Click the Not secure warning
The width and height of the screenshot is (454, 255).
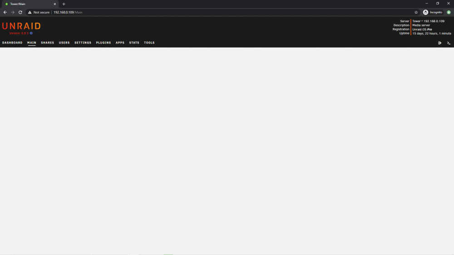point(39,12)
